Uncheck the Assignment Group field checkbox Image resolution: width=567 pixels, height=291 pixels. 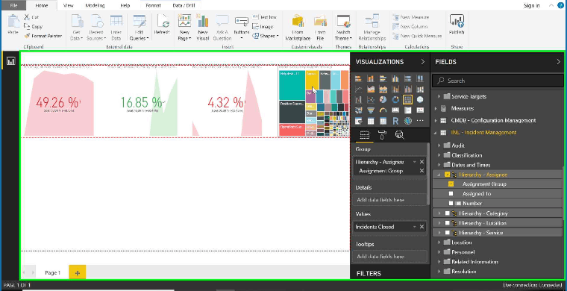(x=451, y=184)
